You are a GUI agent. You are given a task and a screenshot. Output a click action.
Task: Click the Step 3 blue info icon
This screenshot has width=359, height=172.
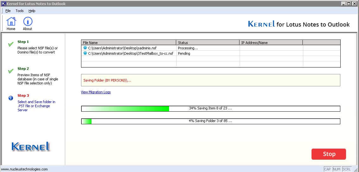click(x=11, y=98)
